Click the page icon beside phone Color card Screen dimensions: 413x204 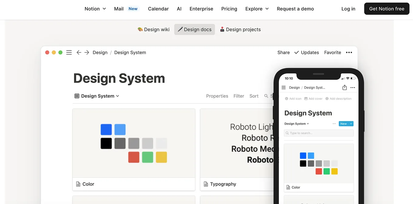pos(288,187)
